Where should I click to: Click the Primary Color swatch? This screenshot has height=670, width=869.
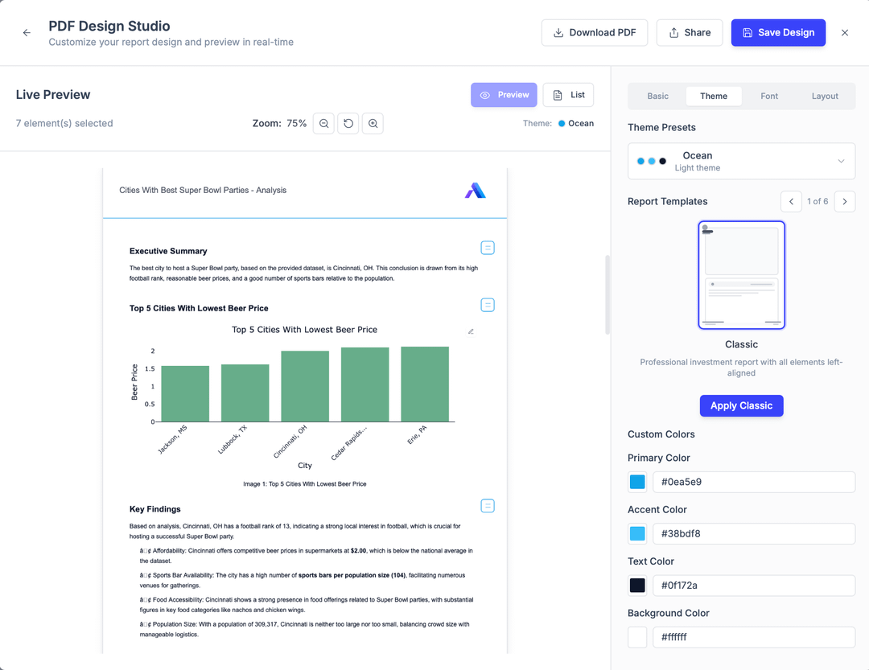click(x=637, y=483)
